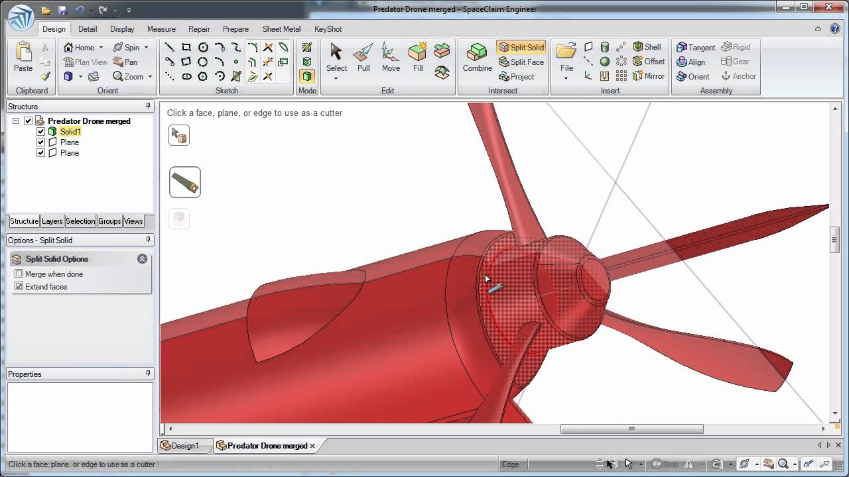849x477 pixels.
Task: Click the horizontal scrollbar thumb of viewport
Action: tap(632, 429)
